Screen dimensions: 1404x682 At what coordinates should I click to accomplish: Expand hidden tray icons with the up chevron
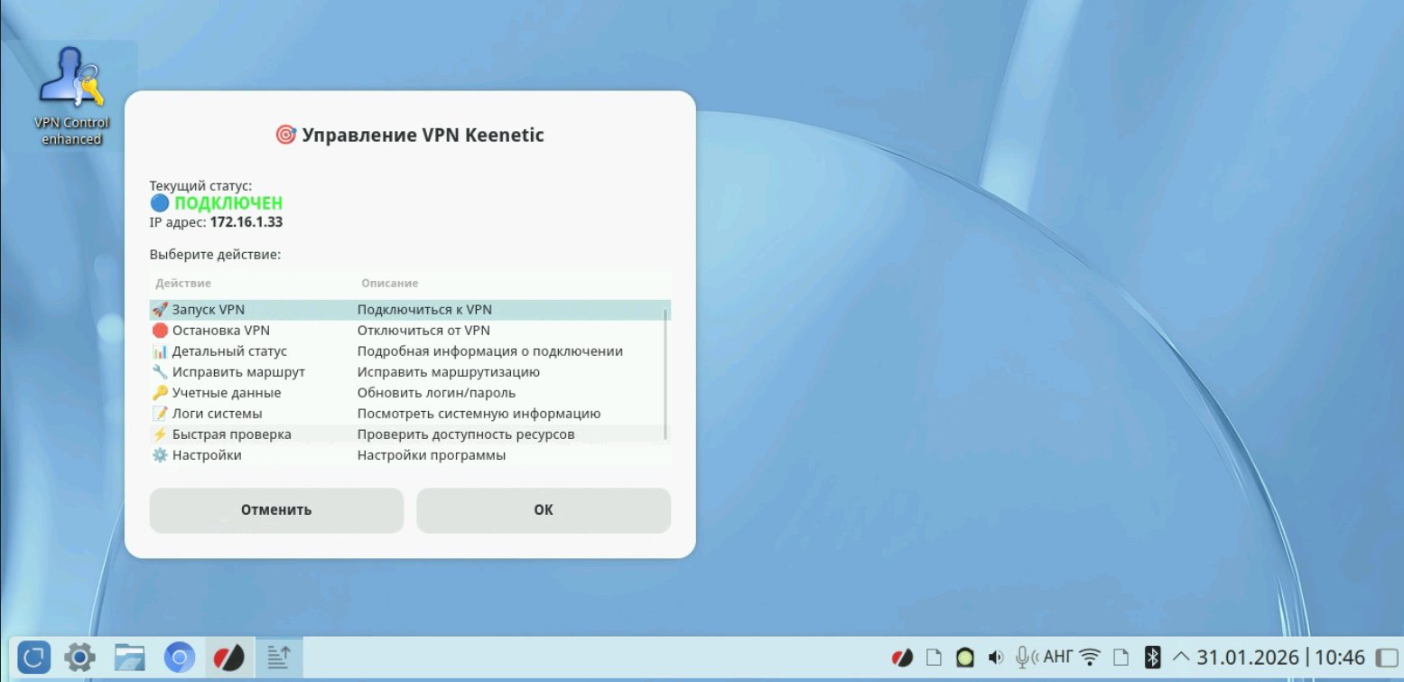1181,657
